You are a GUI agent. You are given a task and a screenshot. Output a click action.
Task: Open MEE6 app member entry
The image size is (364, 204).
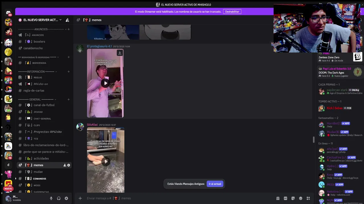340,184
